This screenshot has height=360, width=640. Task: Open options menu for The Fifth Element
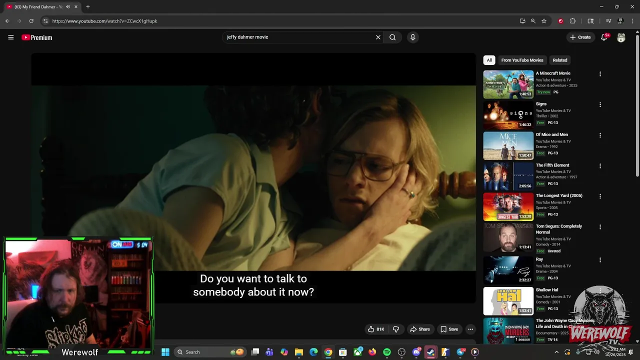pyautogui.click(x=600, y=166)
